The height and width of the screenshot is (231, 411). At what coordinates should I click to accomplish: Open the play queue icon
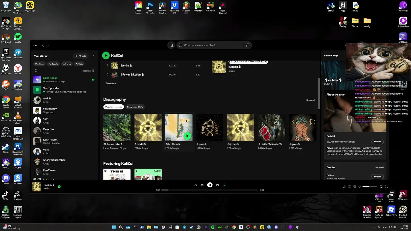coord(350,187)
